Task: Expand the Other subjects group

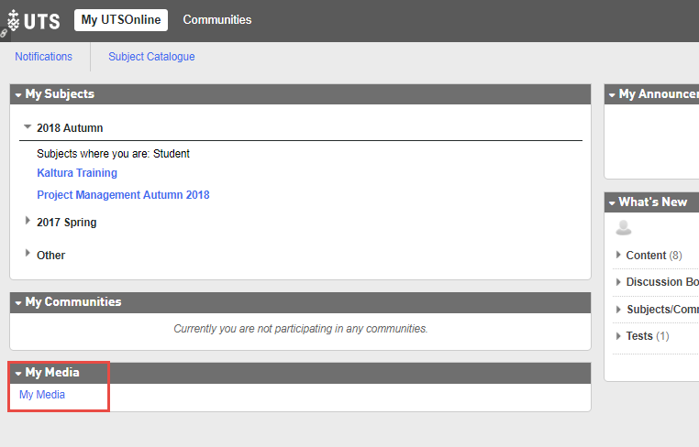Action: coord(28,254)
